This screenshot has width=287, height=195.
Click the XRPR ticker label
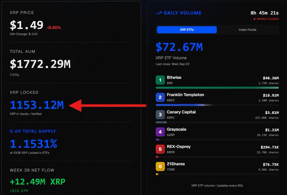pyautogui.click(x=171, y=152)
